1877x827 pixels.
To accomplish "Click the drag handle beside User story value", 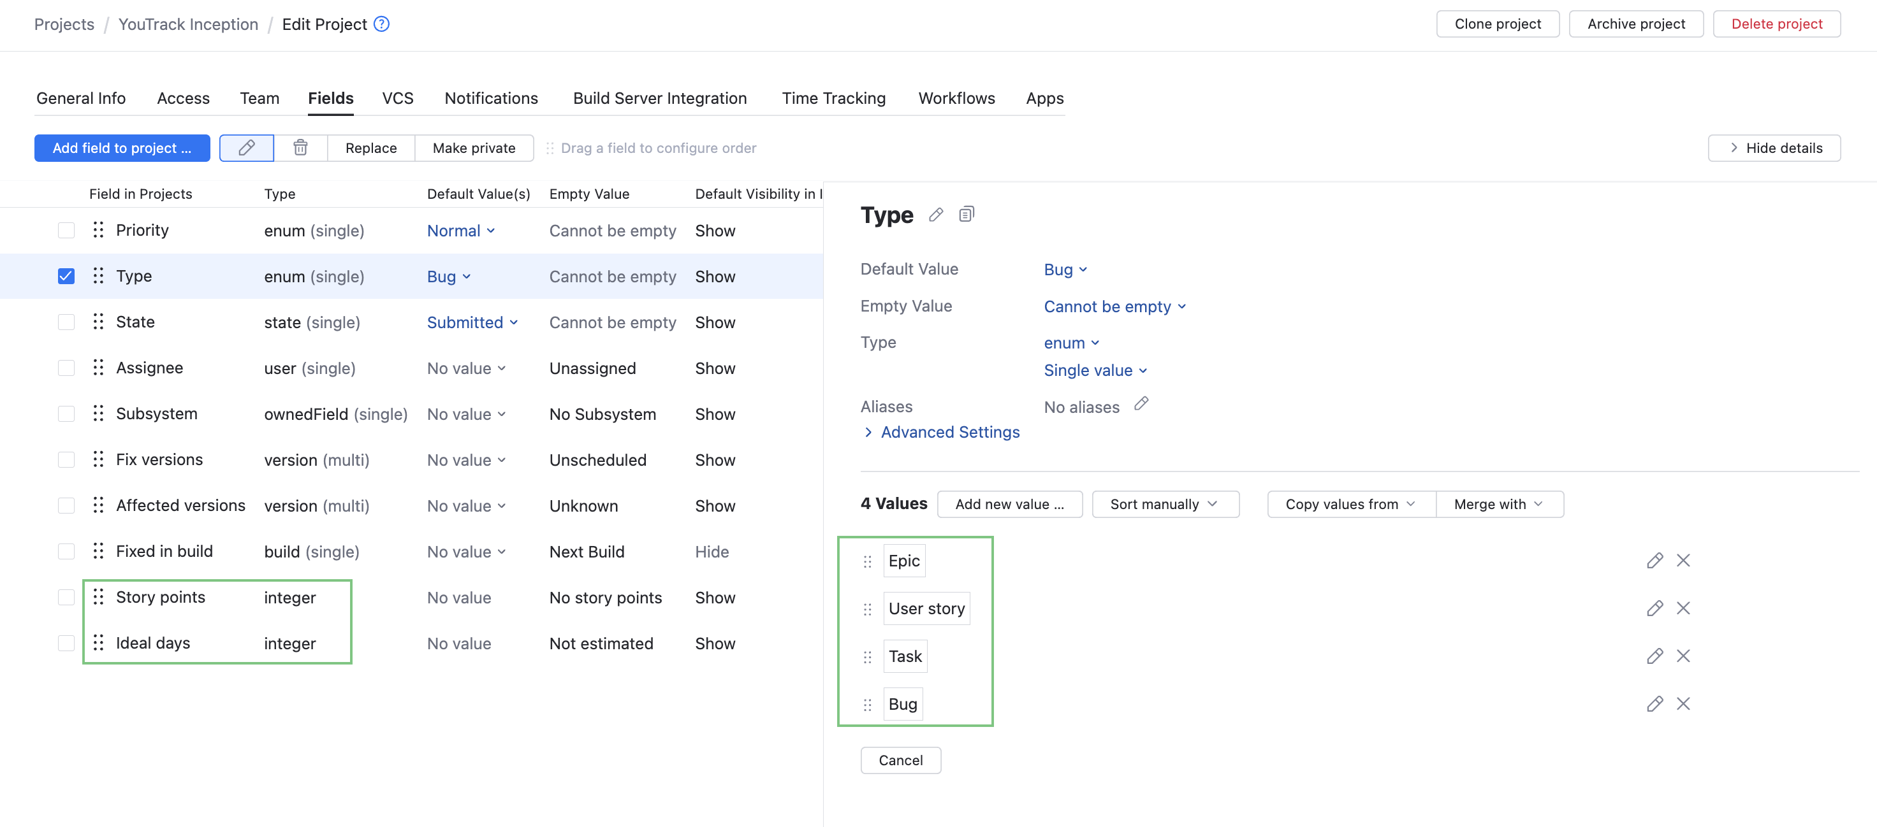I will (x=867, y=608).
